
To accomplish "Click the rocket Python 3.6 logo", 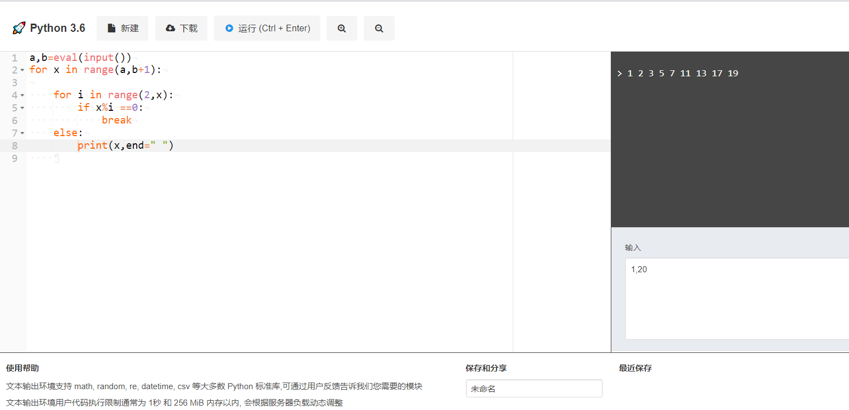I will tap(48, 28).
